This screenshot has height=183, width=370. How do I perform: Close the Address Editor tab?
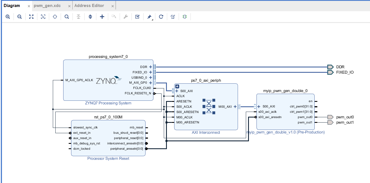[x=112, y=6]
